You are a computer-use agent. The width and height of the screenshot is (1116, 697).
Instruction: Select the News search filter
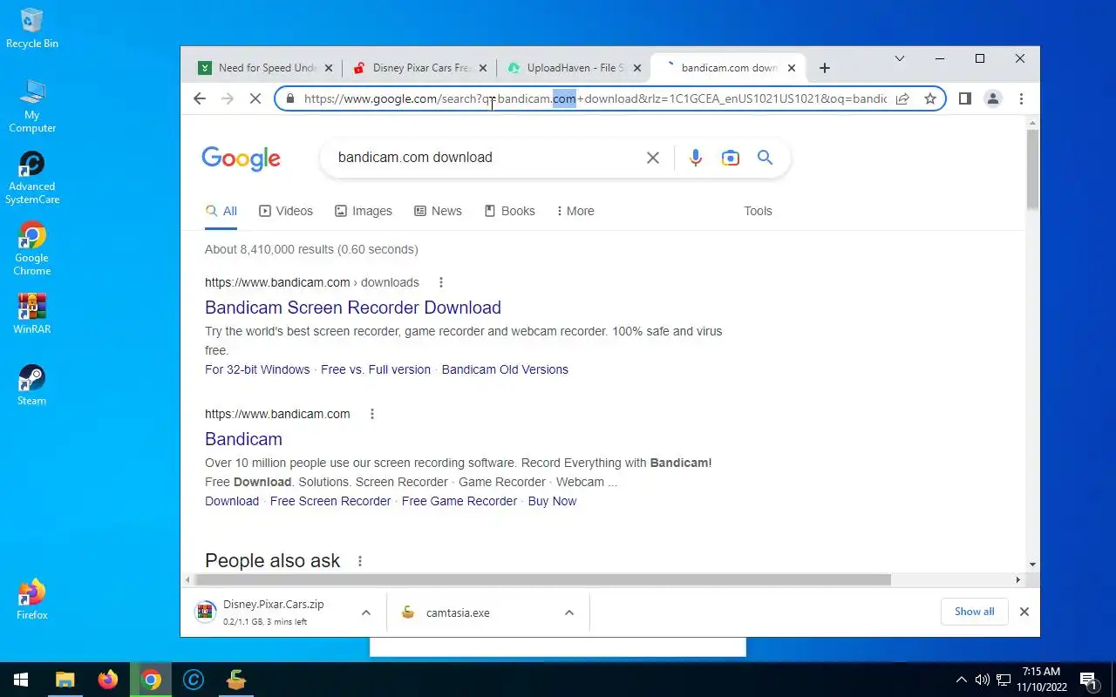pyautogui.click(x=438, y=211)
